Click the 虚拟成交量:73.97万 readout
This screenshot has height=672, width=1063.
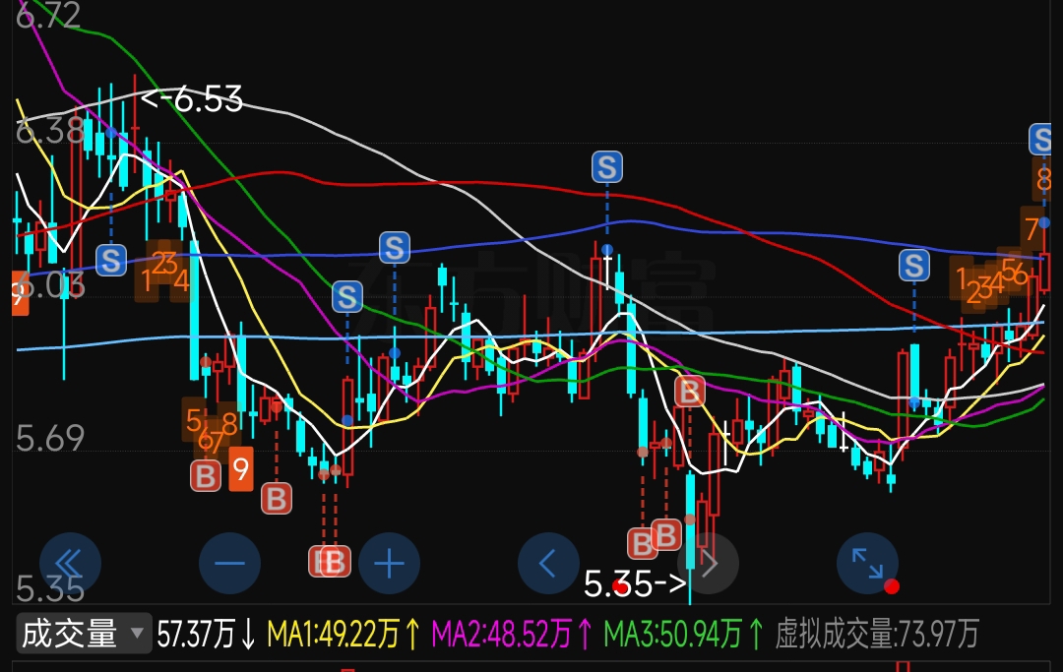[877, 635]
